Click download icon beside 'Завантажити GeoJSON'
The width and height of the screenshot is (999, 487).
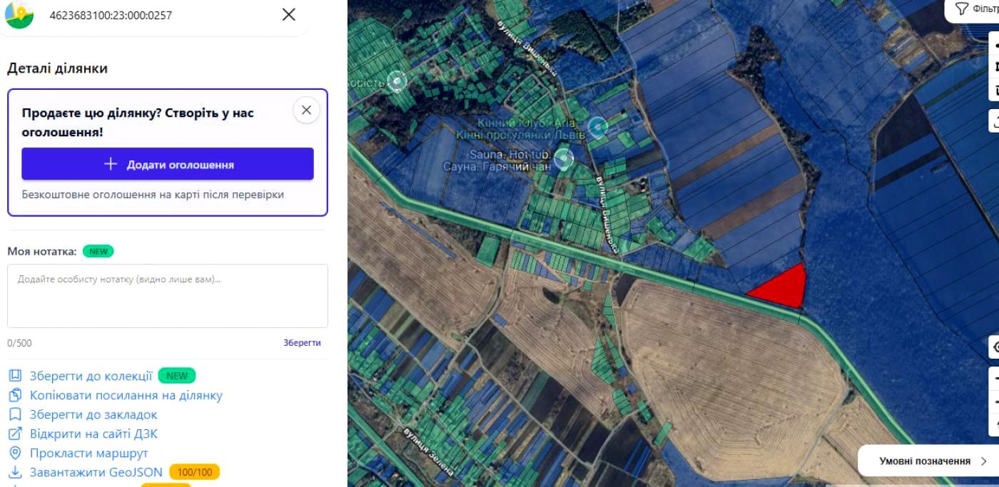(x=16, y=472)
